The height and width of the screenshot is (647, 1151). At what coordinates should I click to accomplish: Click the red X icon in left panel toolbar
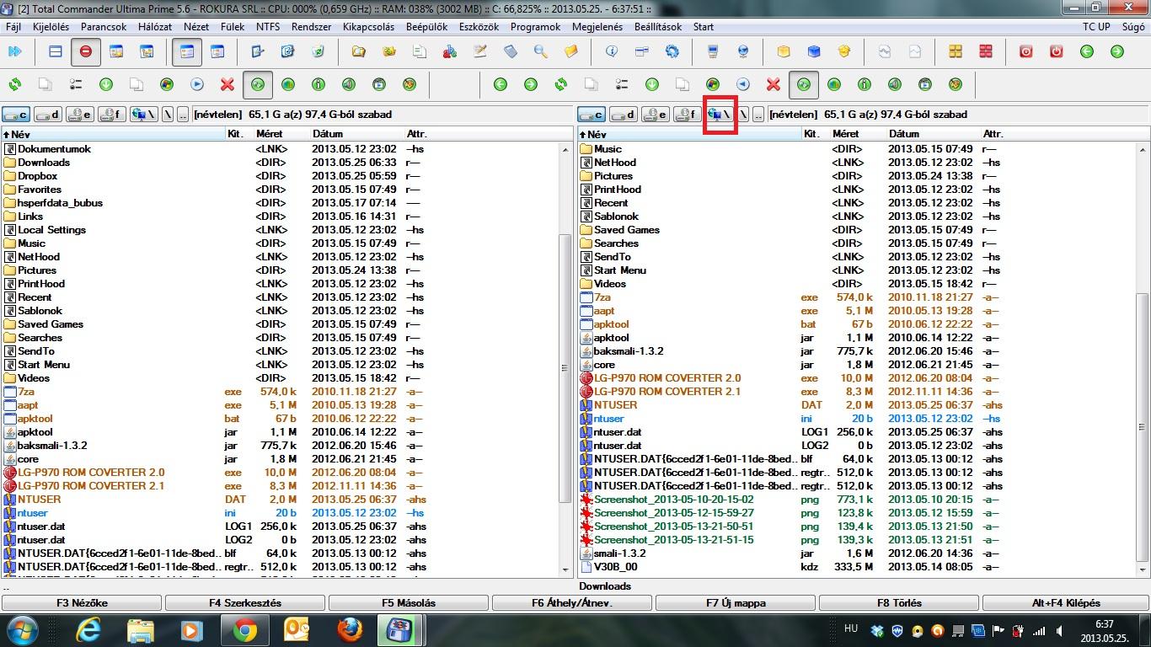228,84
